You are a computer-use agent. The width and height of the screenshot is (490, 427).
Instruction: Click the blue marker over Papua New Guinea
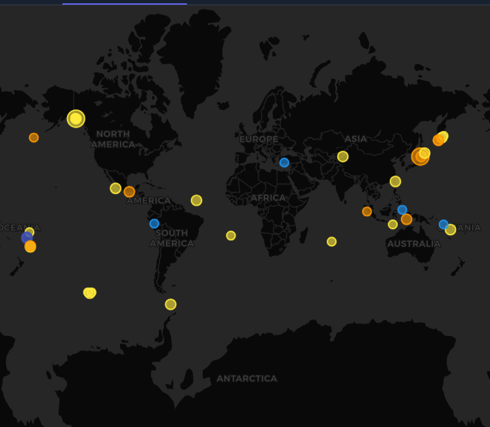point(443,224)
